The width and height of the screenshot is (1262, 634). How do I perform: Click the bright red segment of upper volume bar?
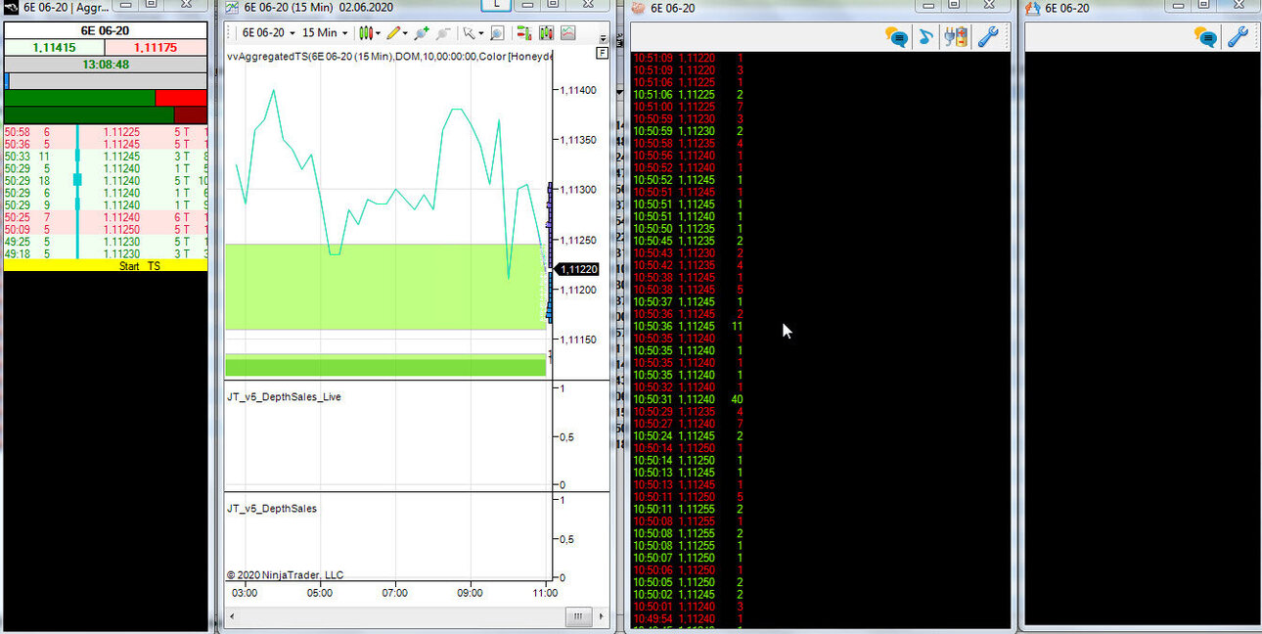coord(181,98)
